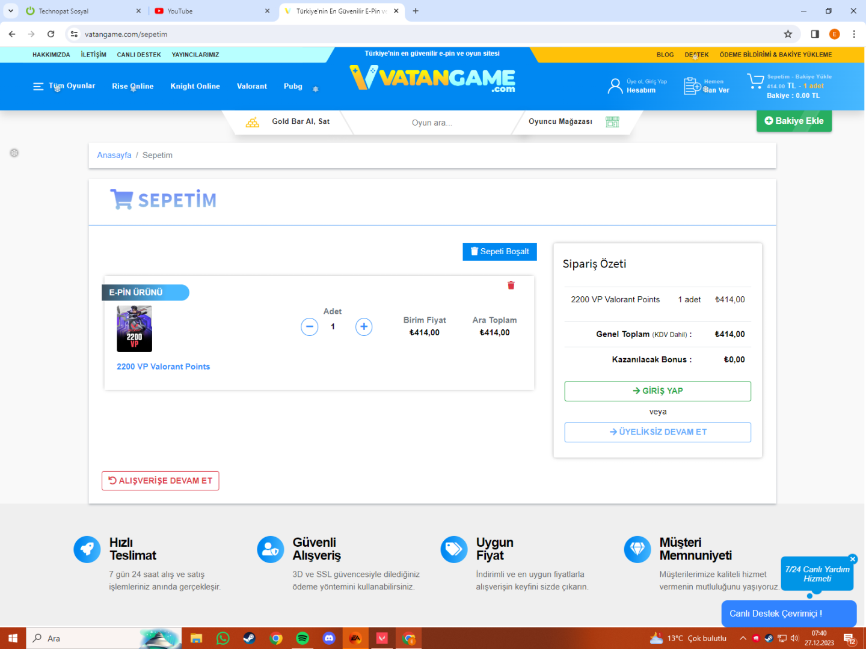Open the EA app from the taskbar
The width and height of the screenshot is (866, 649).
pos(355,638)
